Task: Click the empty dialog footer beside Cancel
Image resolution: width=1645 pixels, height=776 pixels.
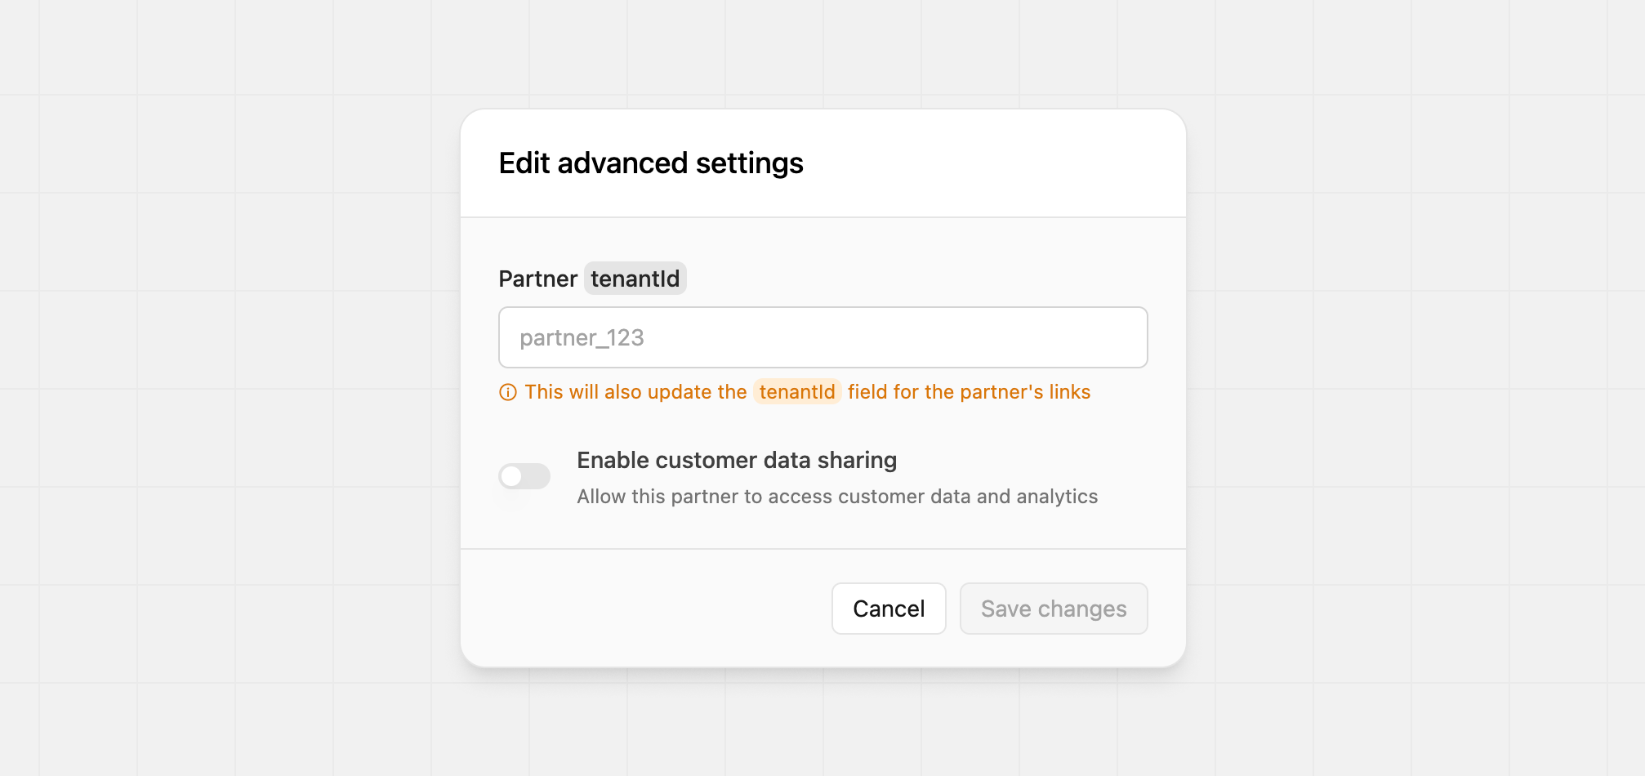Action: [645, 609]
